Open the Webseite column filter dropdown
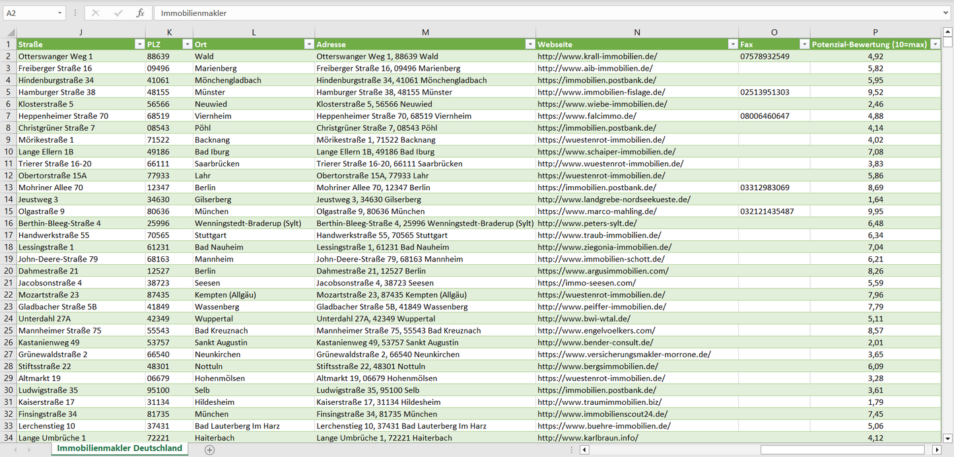Image resolution: width=954 pixels, height=457 pixels. tap(732, 44)
